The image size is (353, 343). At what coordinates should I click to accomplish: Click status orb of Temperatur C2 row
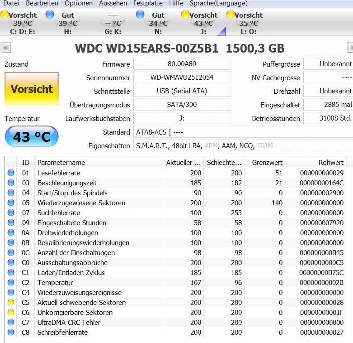click(x=11, y=282)
